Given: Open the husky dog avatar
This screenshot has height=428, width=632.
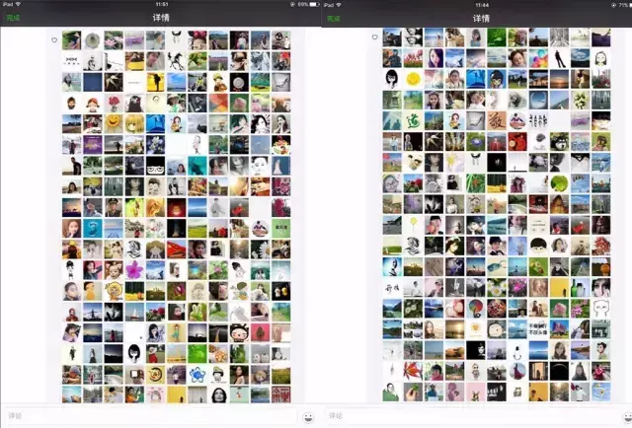Looking at the screenshot, I should coord(560,142).
